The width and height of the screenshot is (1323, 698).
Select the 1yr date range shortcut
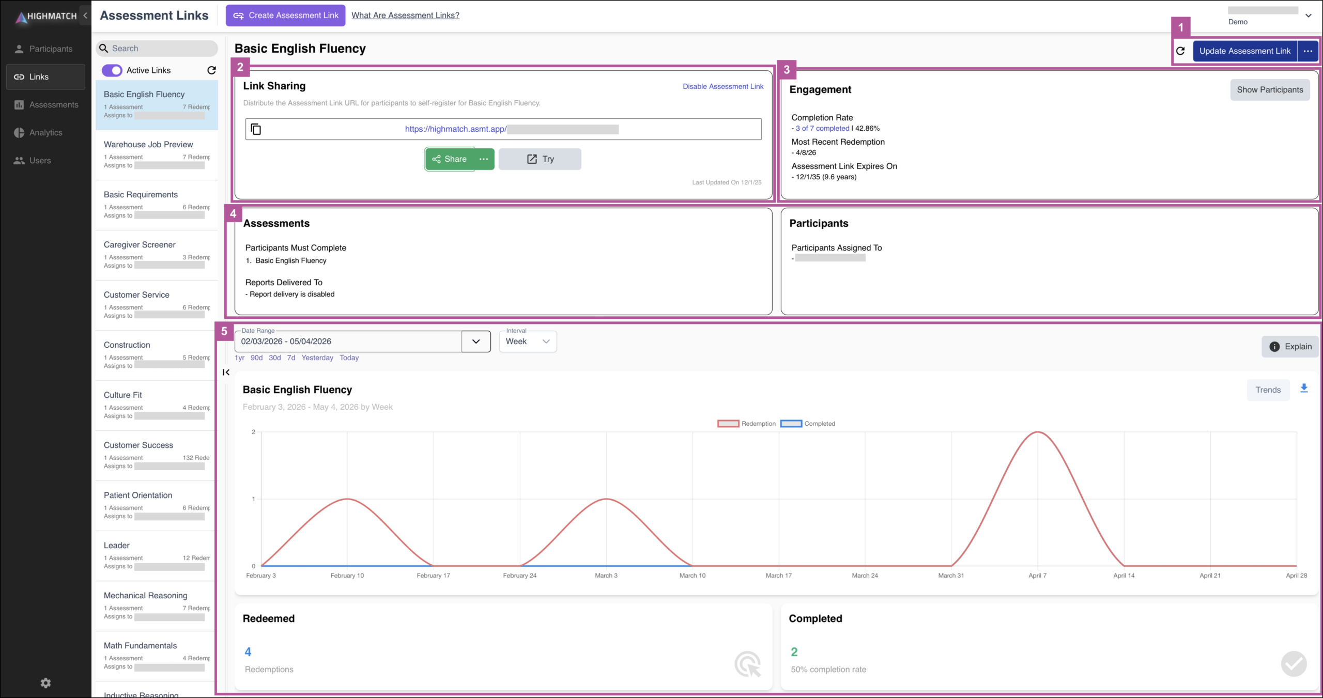(240, 358)
